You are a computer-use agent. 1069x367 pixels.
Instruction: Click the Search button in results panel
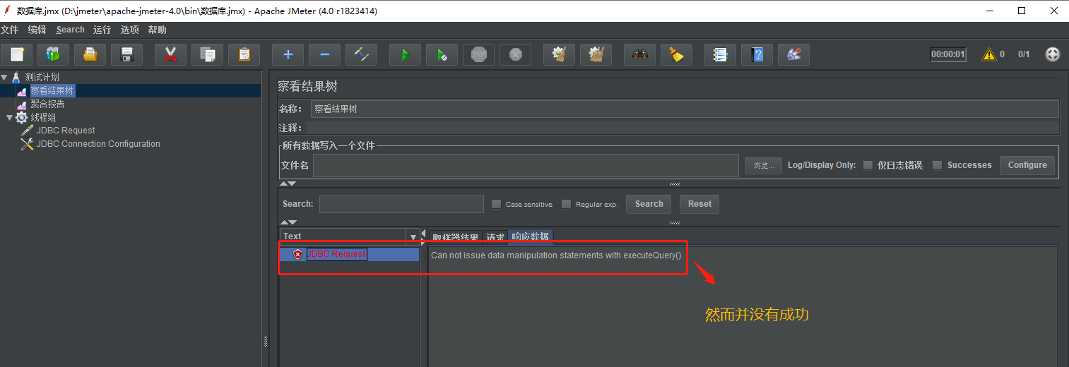click(x=649, y=204)
